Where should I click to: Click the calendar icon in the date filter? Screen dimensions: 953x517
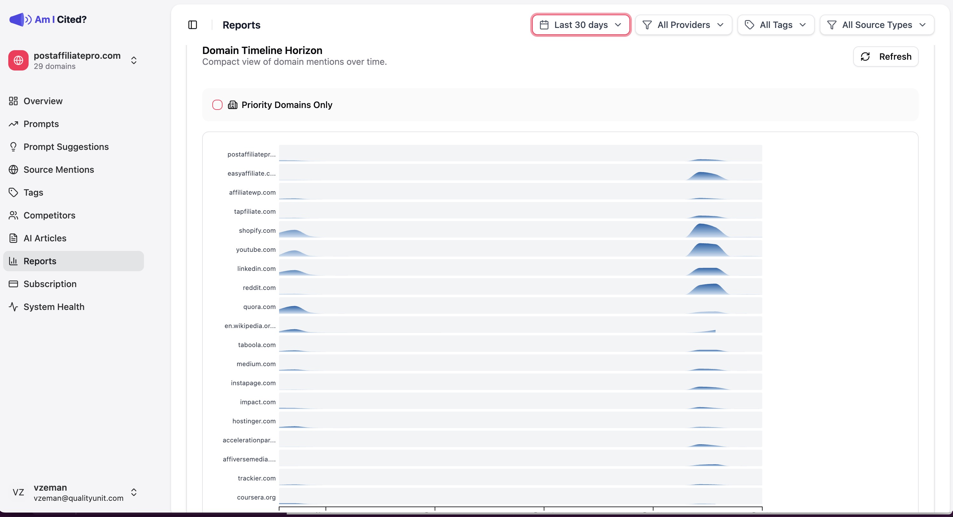click(x=544, y=25)
